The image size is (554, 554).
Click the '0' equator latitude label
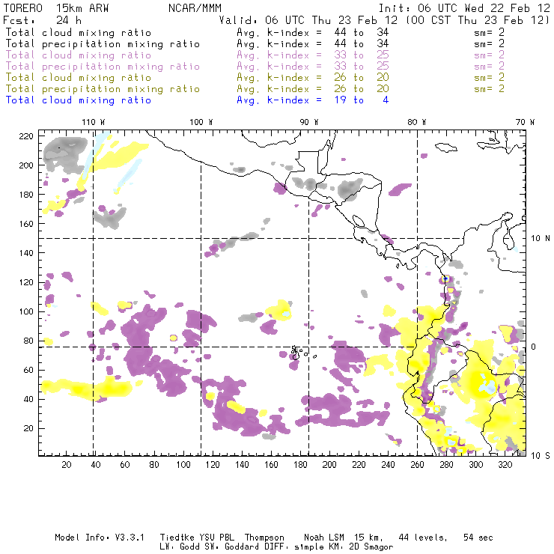pyautogui.click(x=534, y=347)
